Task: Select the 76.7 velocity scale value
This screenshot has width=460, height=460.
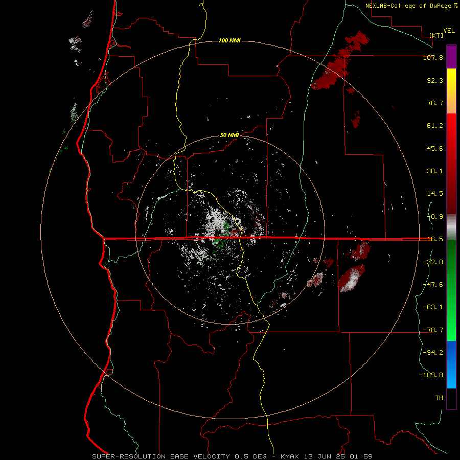Action: (x=435, y=103)
